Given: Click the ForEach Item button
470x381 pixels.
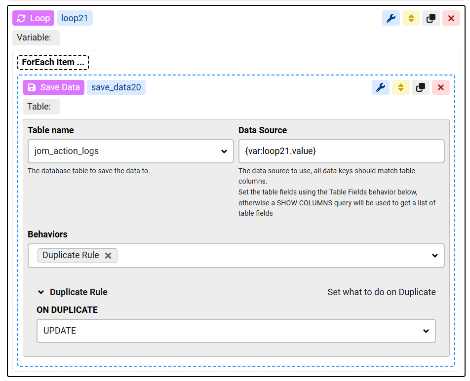Looking at the screenshot, I should 53,62.
